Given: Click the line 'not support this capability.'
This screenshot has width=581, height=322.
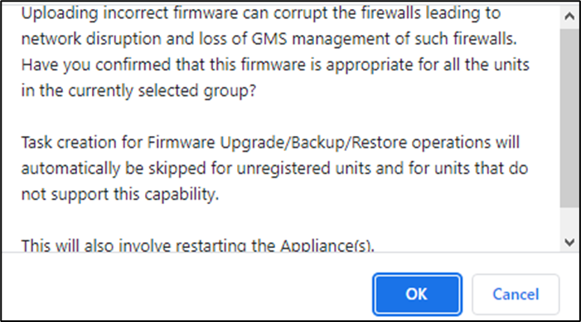Looking at the screenshot, I should click(120, 194).
